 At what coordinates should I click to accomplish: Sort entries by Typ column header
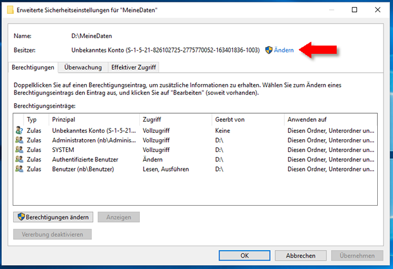tap(32, 119)
